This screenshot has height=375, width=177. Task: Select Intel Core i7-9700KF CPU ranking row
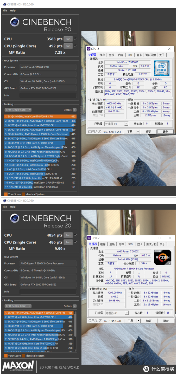pyautogui.click(x=40, y=117)
